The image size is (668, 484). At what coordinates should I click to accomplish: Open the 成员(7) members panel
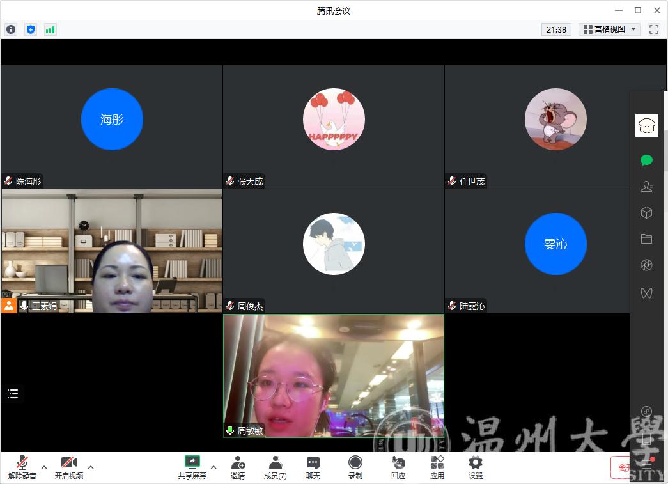[x=276, y=467]
